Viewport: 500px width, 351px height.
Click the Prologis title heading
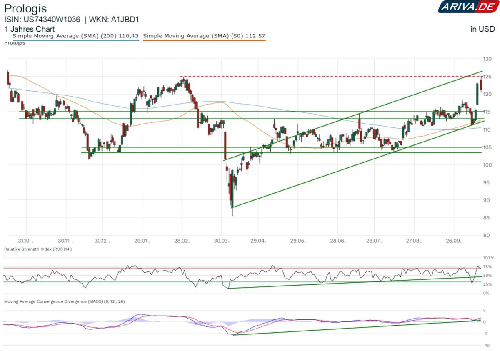pos(25,9)
